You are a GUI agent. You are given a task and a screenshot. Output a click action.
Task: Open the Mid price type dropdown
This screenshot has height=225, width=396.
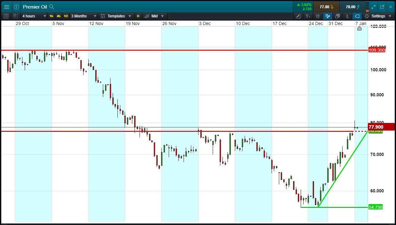coord(154,16)
